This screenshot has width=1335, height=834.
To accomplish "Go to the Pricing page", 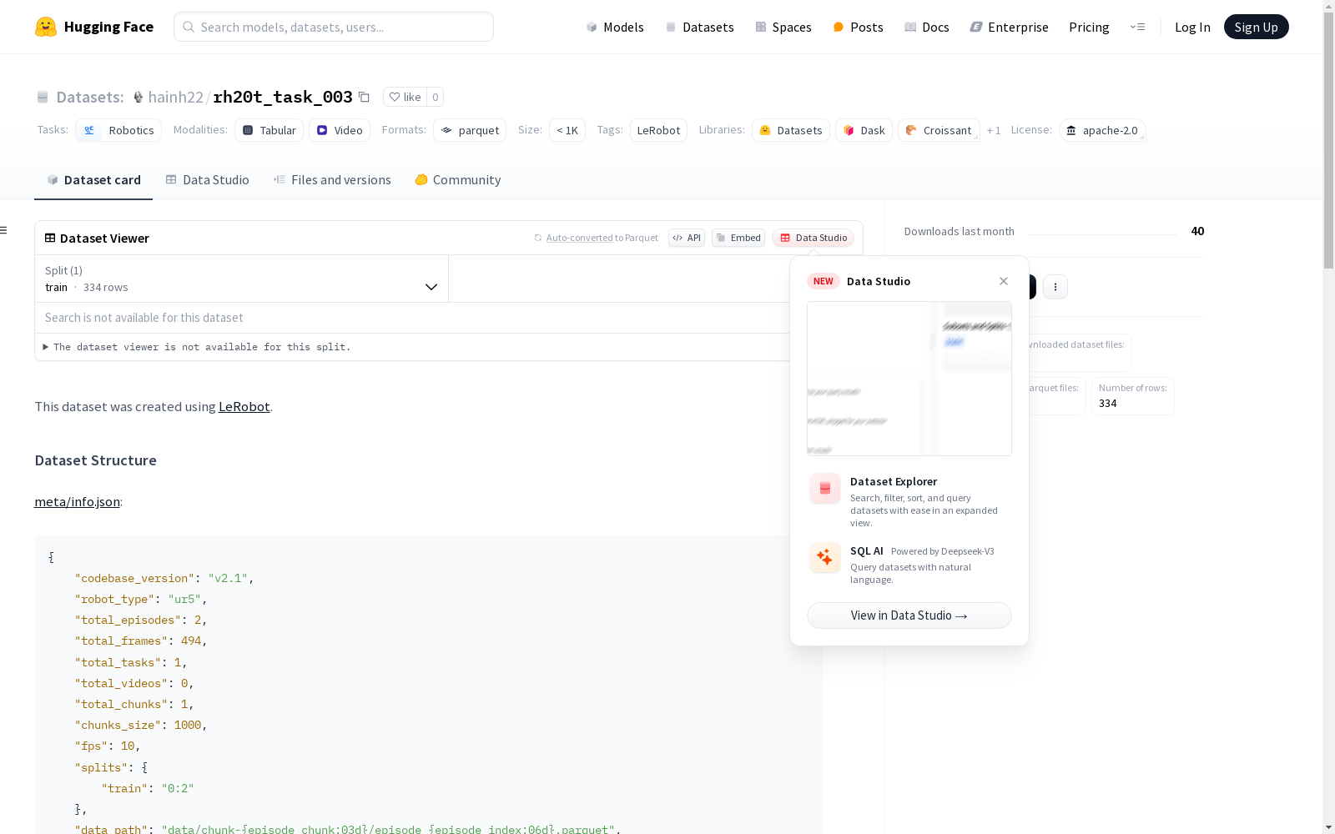I will click(1089, 27).
